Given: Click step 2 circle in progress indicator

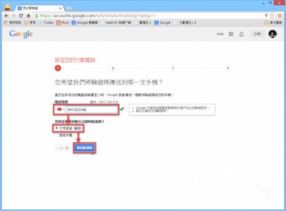Looking at the screenshot, I should pos(113,68).
